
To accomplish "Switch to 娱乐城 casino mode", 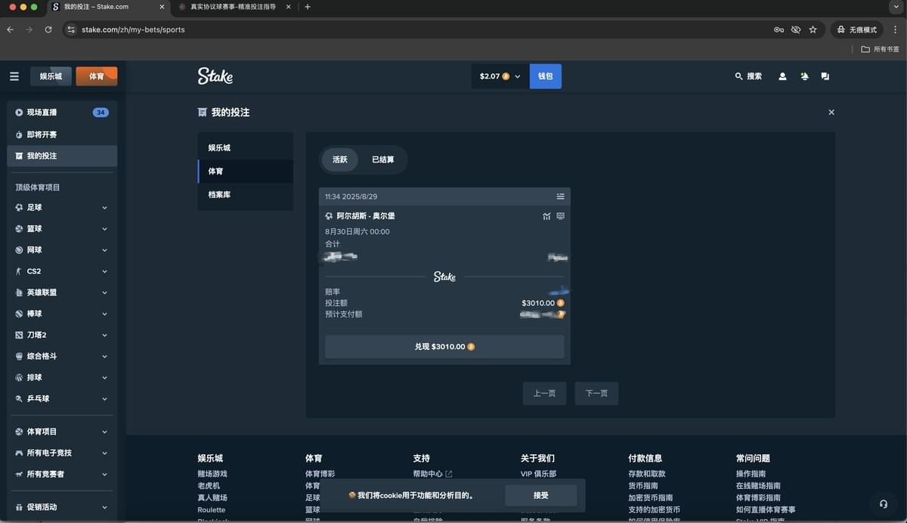I will pos(51,76).
